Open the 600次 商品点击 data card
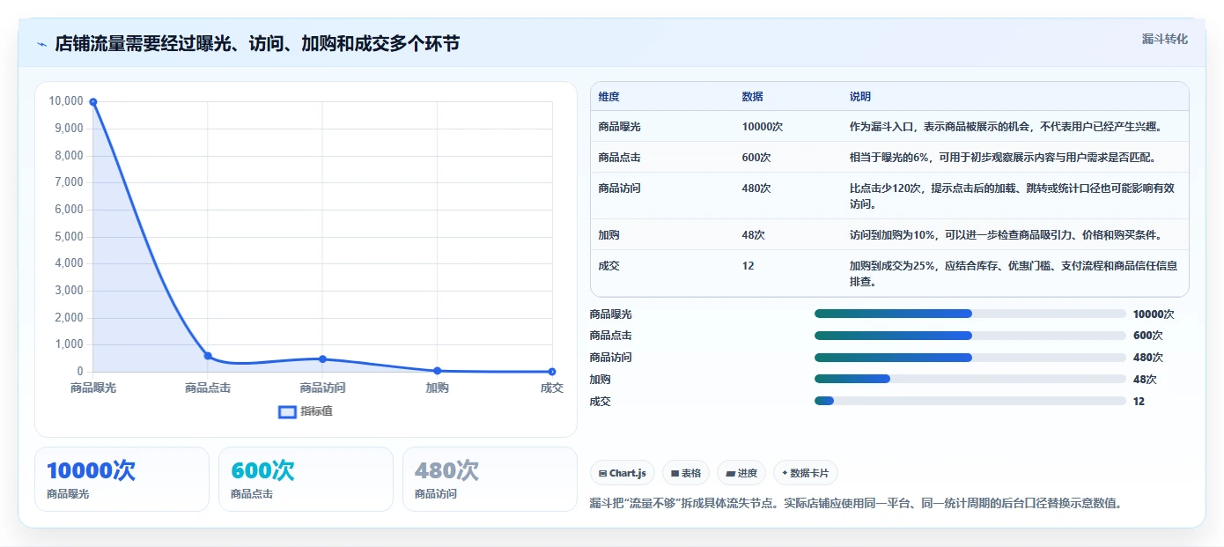1224x547 pixels. [x=306, y=479]
